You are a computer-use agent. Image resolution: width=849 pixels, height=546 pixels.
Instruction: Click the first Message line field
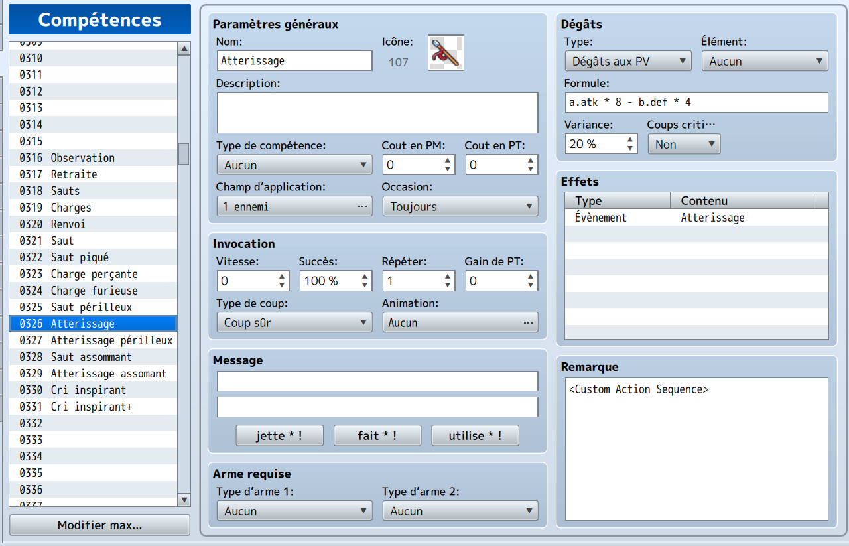pos(377,381)
